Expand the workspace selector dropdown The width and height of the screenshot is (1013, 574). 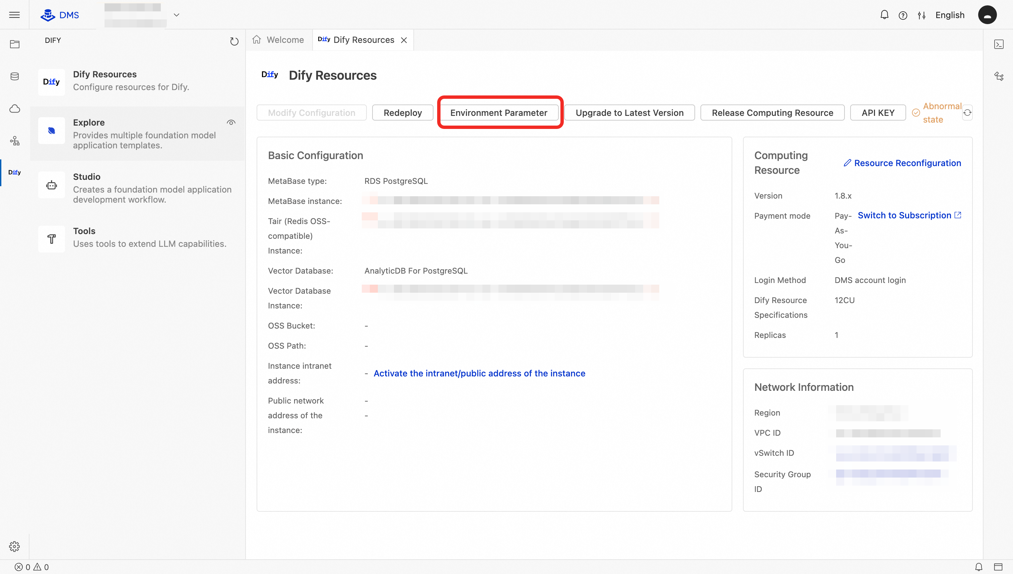[176, 15]
